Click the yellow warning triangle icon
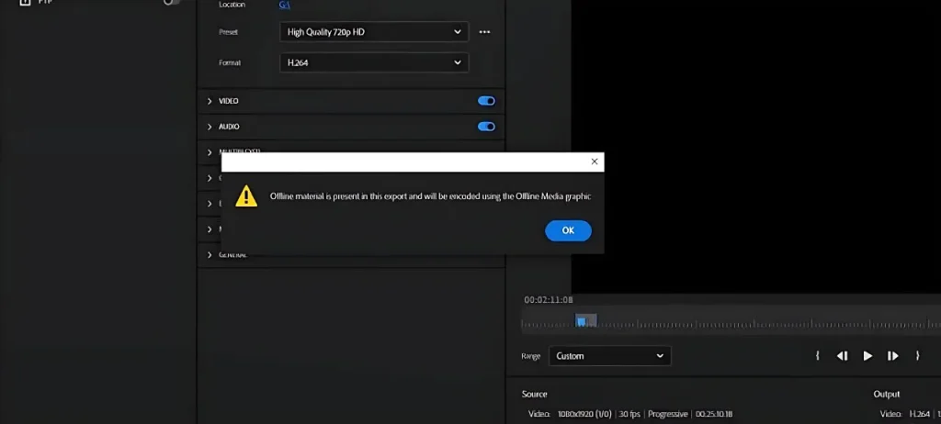This screenshot has height=424, width=941. click(246, 196)
